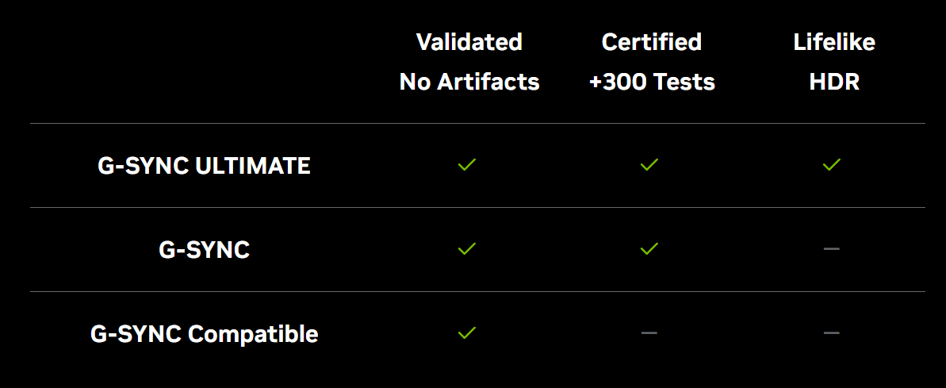Screen dimensions: 946x388
Task: Click the G-SYNC row label
Action: [204, 249]
